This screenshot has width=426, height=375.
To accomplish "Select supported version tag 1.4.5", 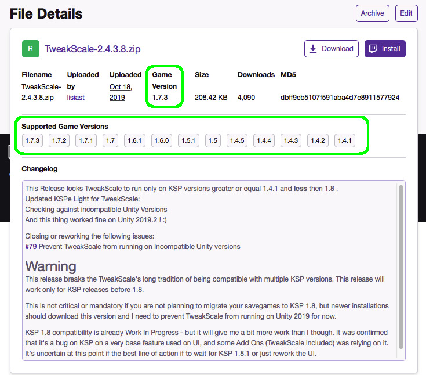I will tap(237, 140).
